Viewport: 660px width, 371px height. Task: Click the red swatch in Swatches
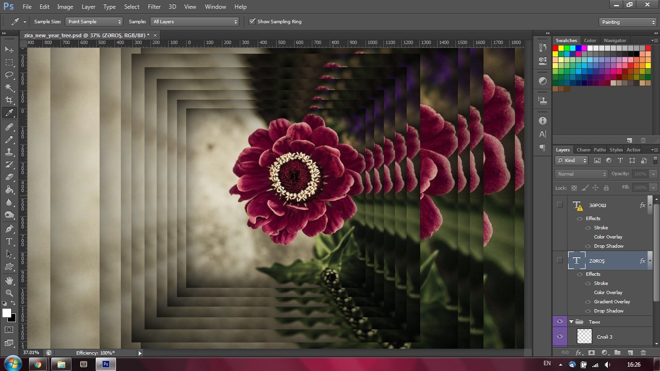click(x=556, y=48)
